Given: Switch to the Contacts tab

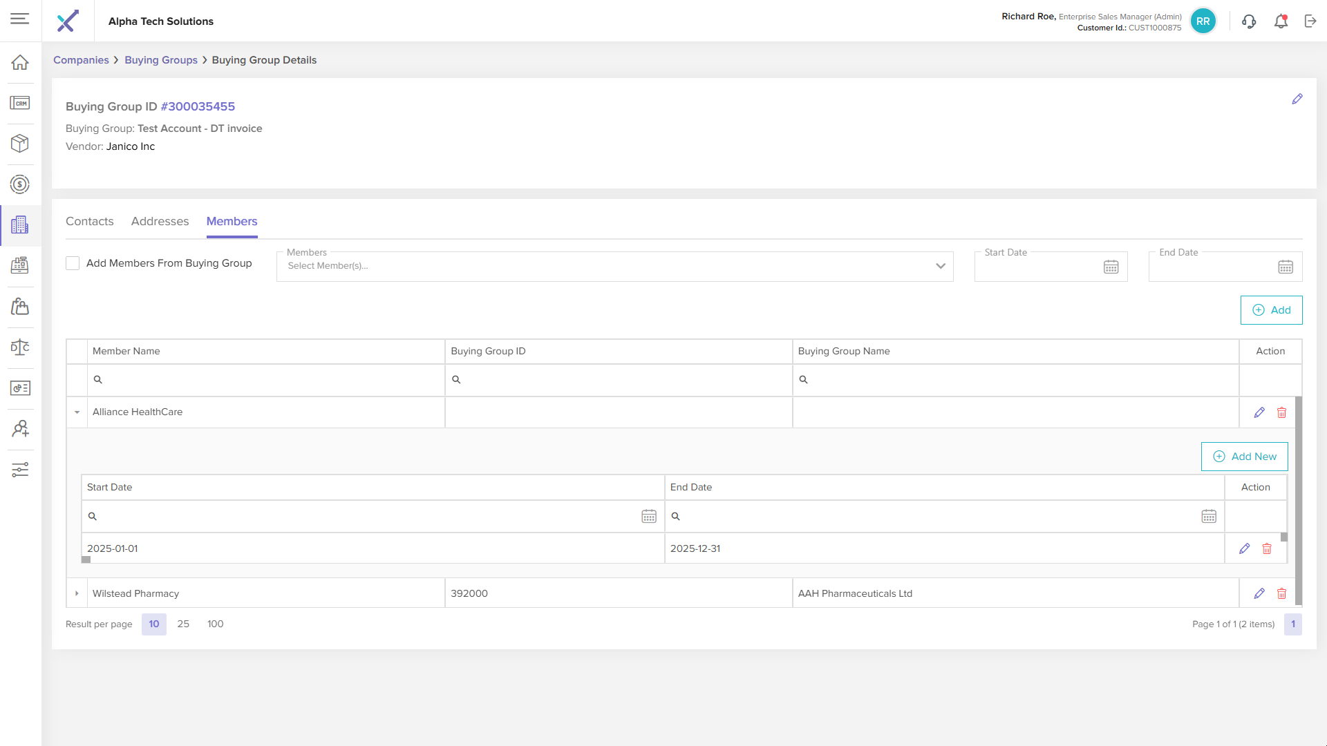Looking at the screenshot, I should tap(89, 221).
